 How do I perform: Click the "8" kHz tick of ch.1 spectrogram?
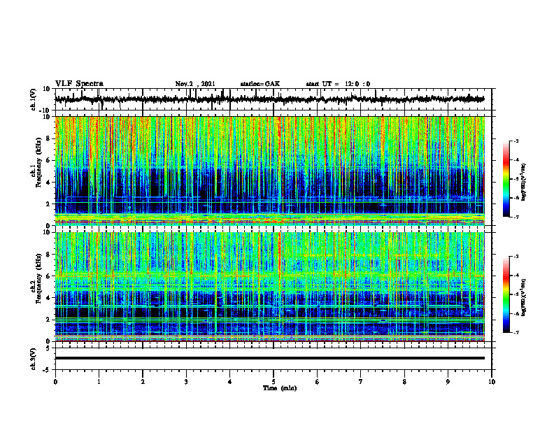coord(49,138)
